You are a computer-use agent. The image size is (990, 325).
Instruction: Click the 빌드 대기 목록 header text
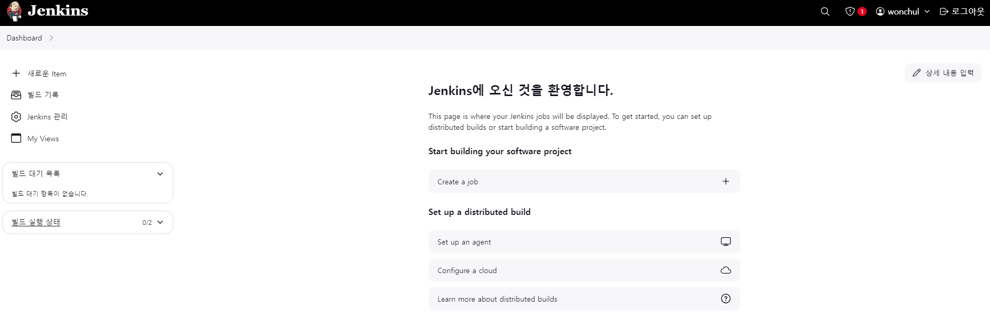point(36,173)
